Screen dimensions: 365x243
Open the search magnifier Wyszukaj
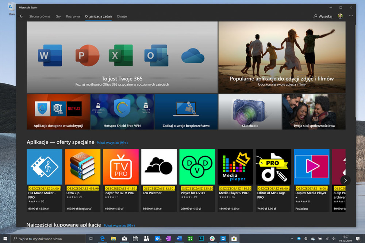pyautogui.click(x=323, y=16)
